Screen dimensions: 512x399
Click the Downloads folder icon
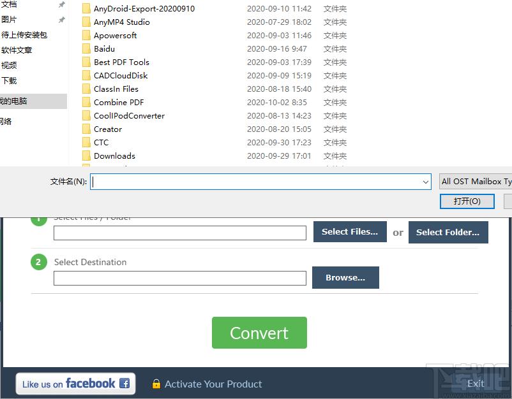pyautogui.click(x=86, y=156)
